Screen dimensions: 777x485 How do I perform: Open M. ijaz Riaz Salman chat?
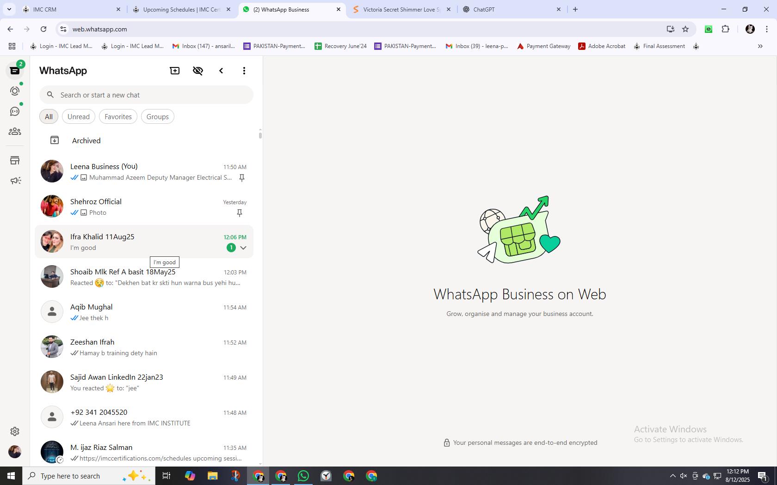pos(144,452)
